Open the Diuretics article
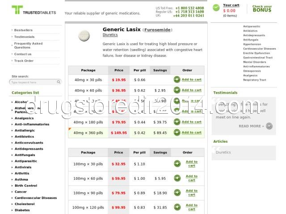The image size is (286, 214). click(x=223, y=152)
